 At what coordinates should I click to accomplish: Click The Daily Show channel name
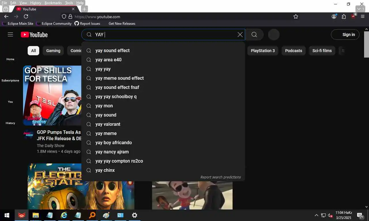click(x=50, y=146)
